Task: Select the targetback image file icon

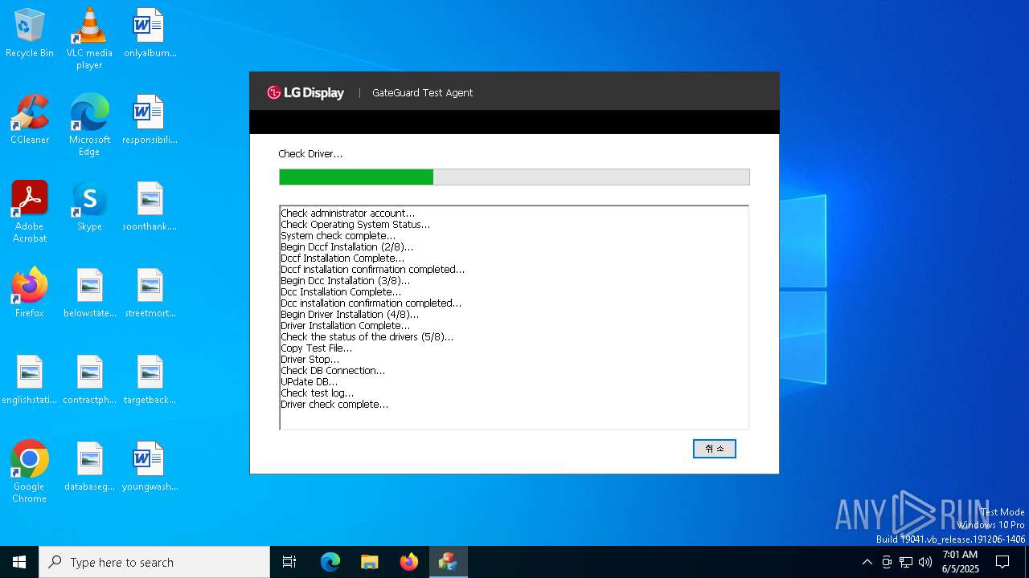Action: [150, 381]
